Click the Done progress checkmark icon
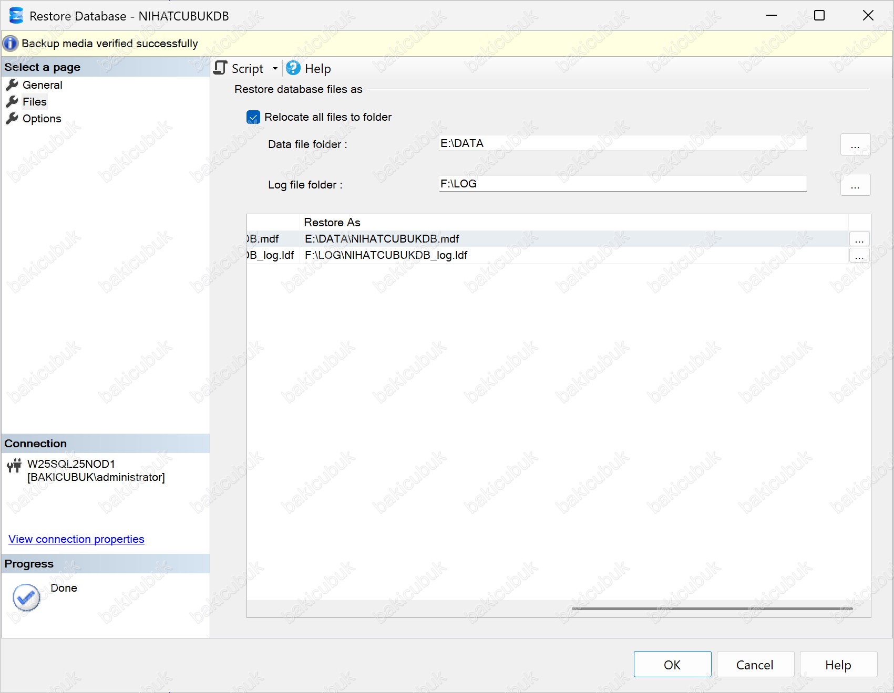This screenshot has height=693, width=894. (x=26, y=597)
